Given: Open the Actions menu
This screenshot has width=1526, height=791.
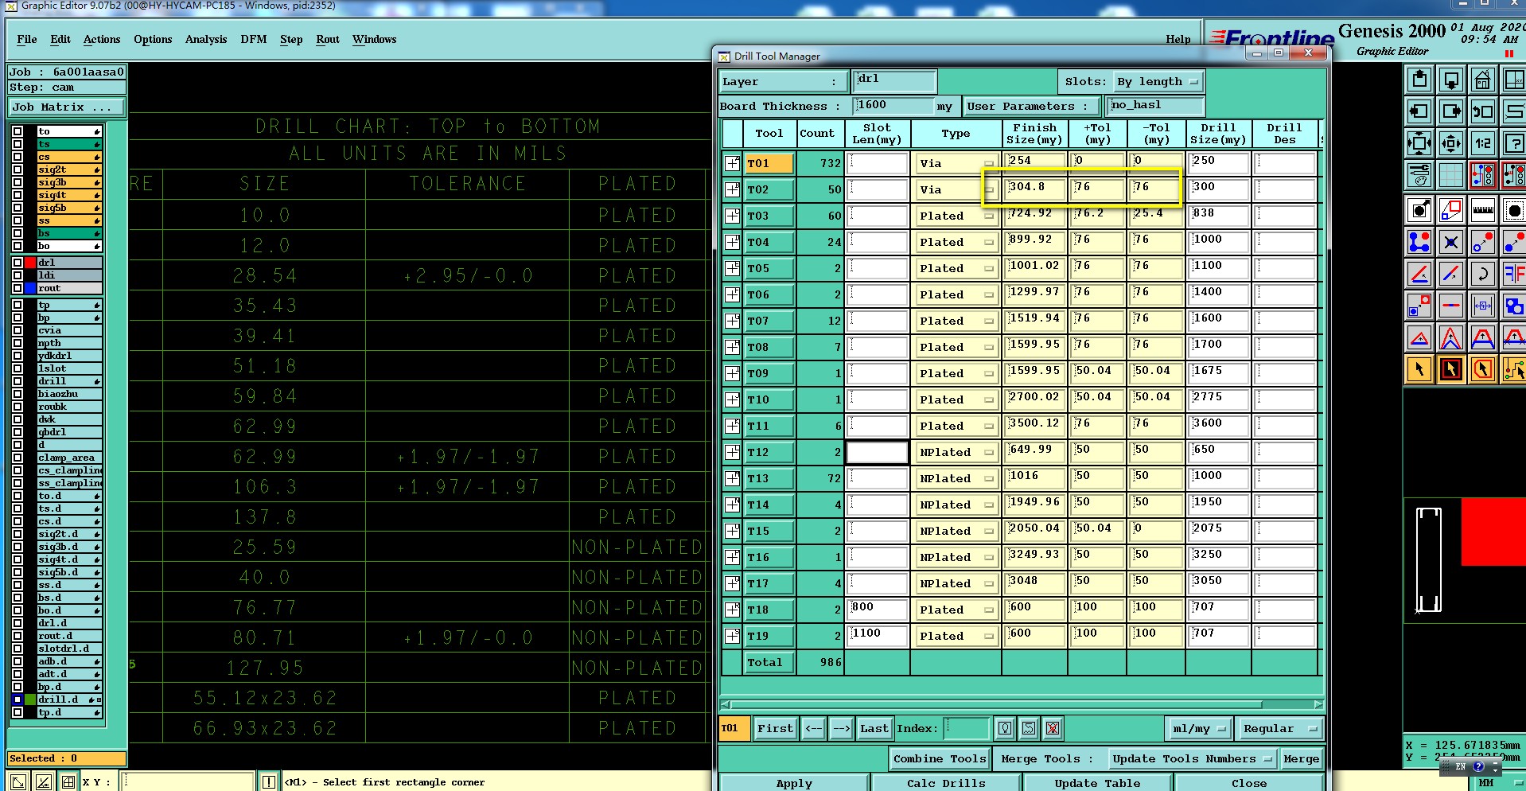Looking at the screenshot, I should [102, 39].
